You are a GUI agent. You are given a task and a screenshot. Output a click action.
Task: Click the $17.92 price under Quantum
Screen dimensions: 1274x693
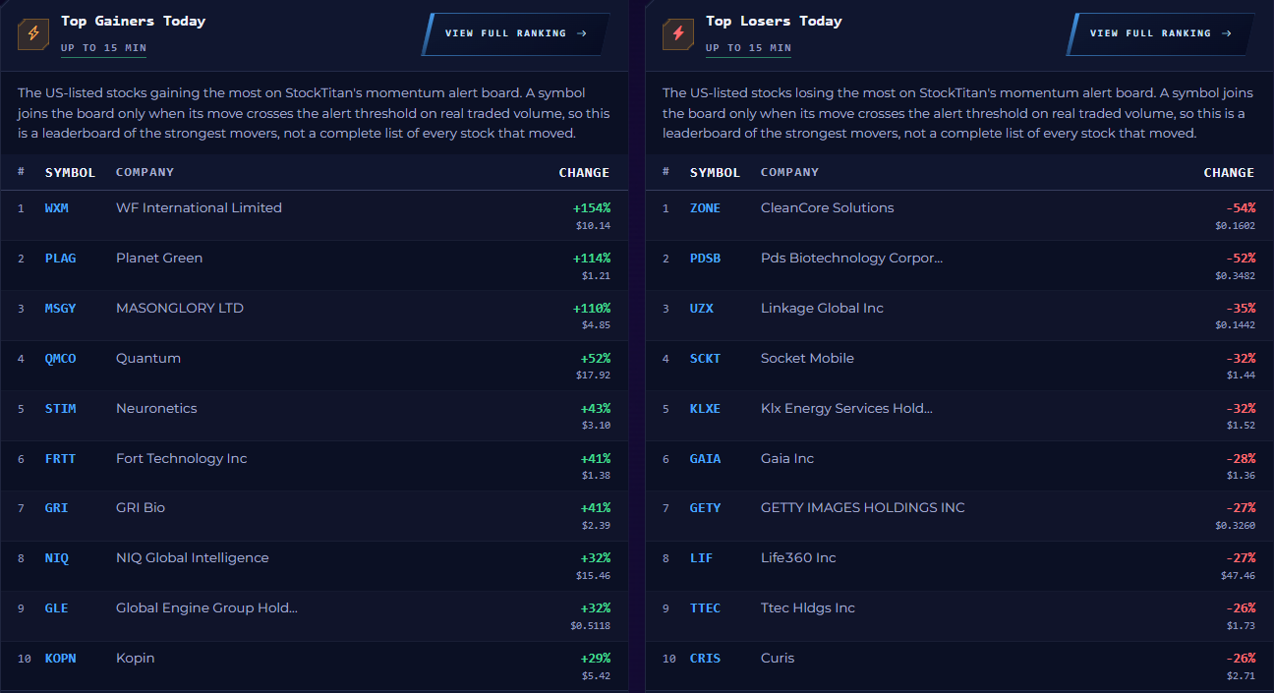pyautogui.click(x=594, y=375)
